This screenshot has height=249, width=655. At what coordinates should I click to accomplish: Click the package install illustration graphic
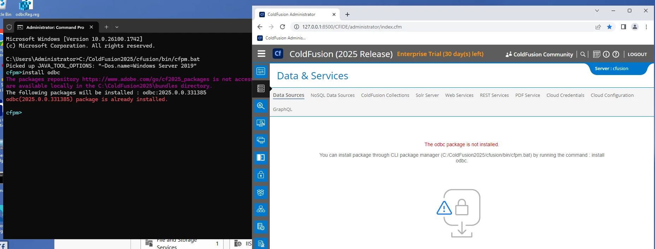pyautogui.click(x=459, y=213)
